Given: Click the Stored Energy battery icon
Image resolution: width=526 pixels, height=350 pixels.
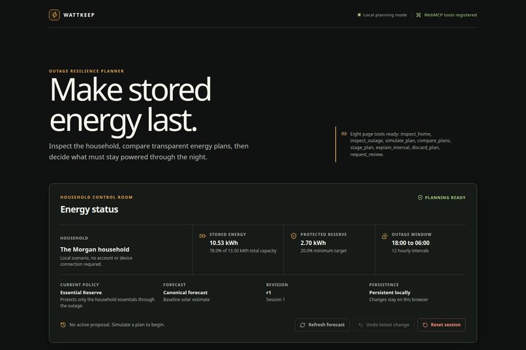Looking at the screenshot, I should pyautogui.click(x=202, y=236).
